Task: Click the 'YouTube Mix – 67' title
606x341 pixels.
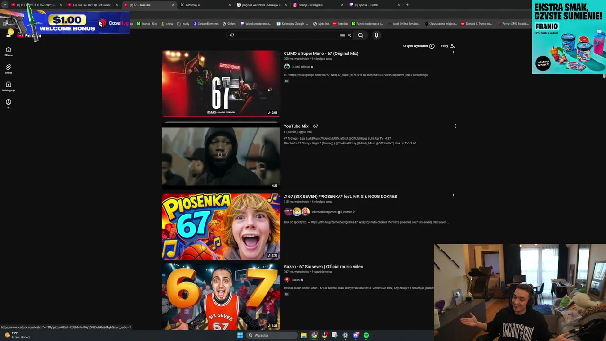Action: (x=301, y=126)
